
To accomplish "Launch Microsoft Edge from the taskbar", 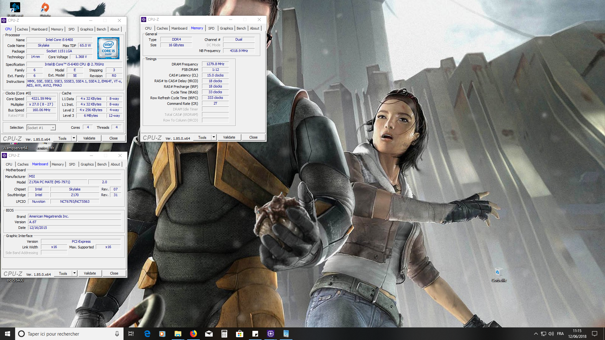I will click(147, 334).
